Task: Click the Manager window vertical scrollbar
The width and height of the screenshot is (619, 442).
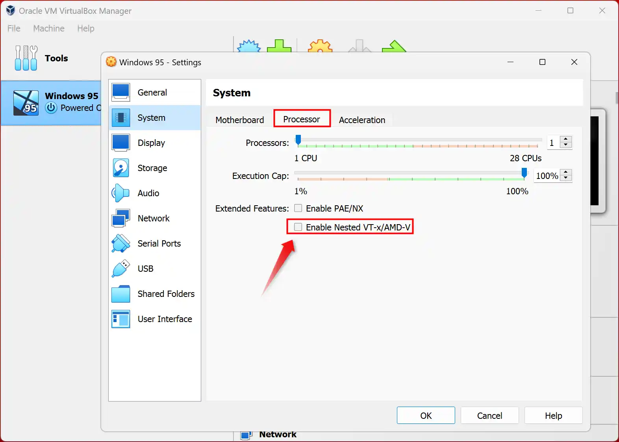Action: pyautogui.click(x=617, y=98)
